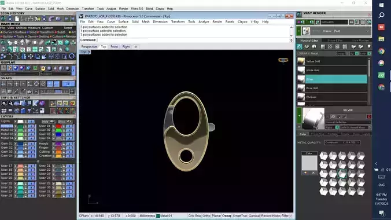Switch to the Material Editor tab
391x220 pixels.
309,41
